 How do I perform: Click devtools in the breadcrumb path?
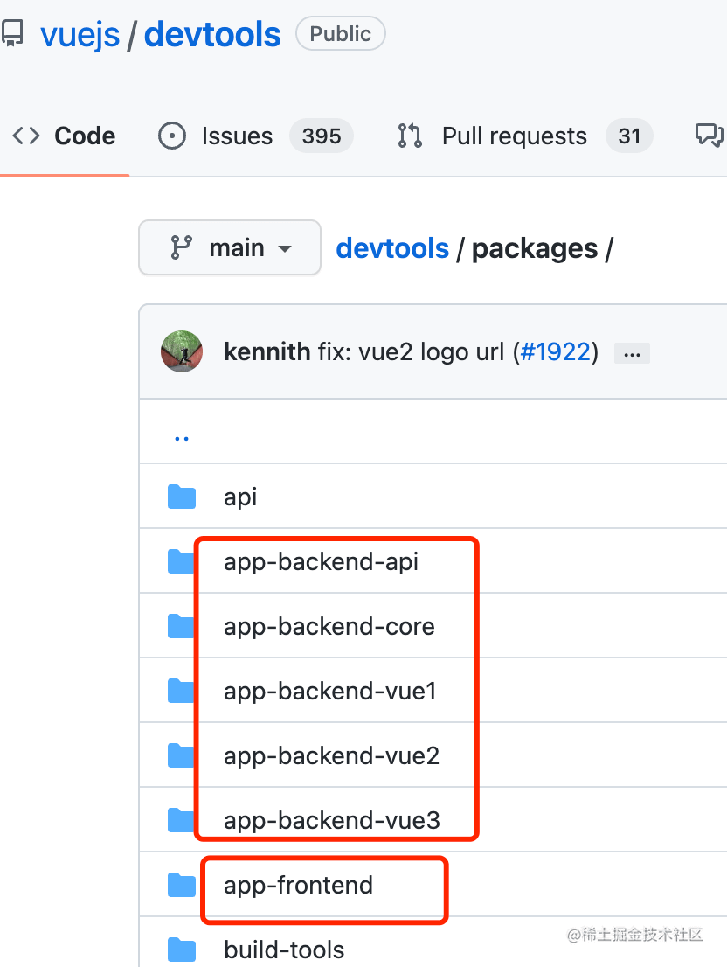[392, 248]
